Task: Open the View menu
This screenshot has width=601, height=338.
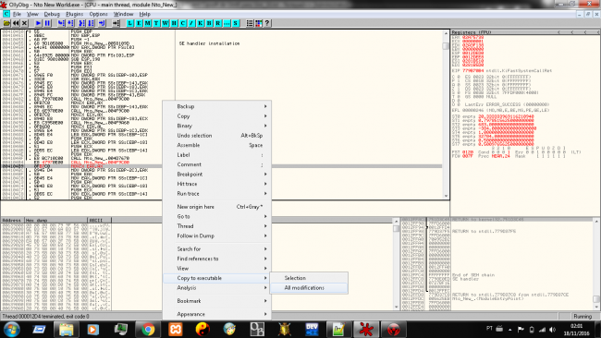Action: [x=32, y=14]
